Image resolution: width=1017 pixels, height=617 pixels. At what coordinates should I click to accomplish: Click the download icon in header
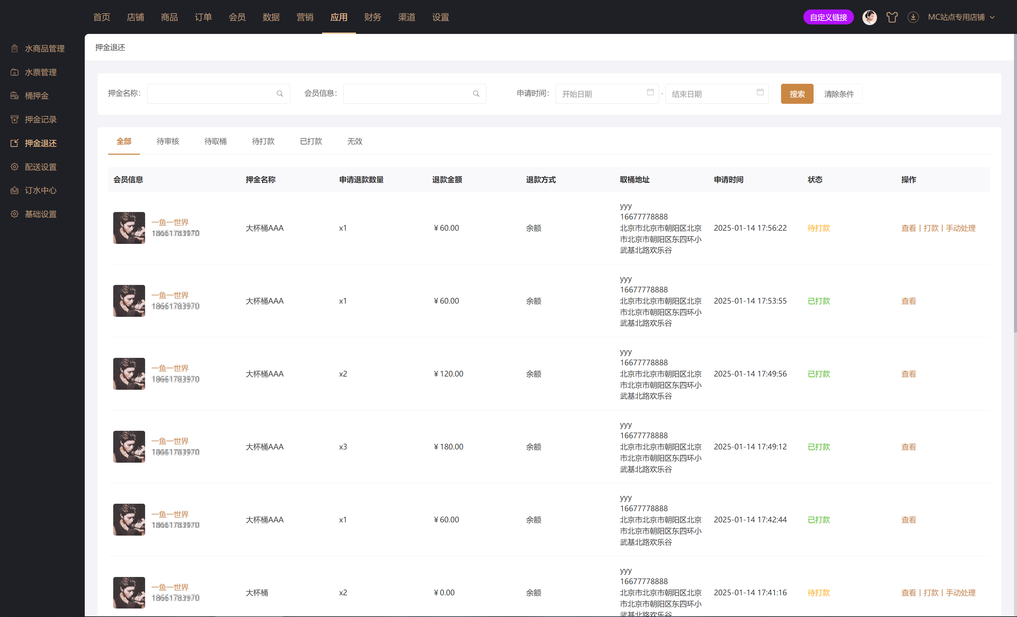pos(913,17)
